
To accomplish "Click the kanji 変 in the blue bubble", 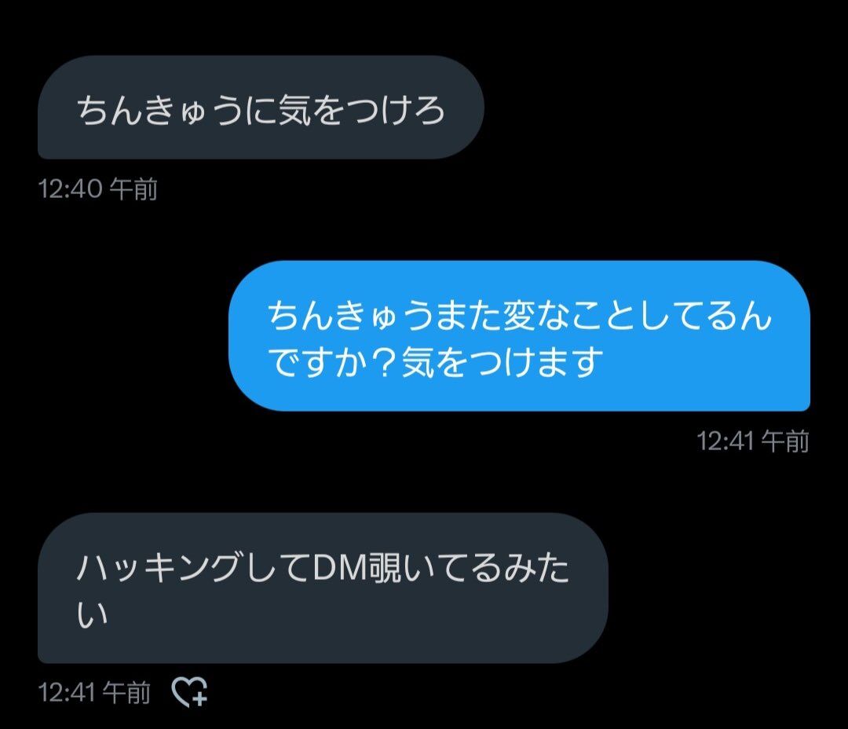I will tap(520, 316).
